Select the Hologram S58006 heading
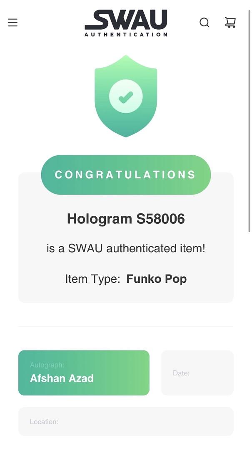The height and width of the screenshot is (451, 252). [126, 219]
